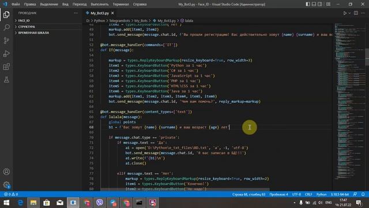Click line and column position in status bar

click(x=248, y=194)
